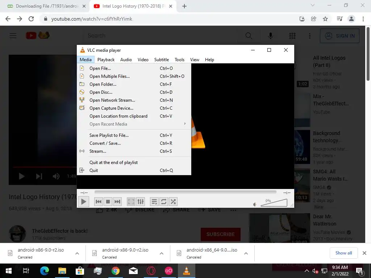Choose Convert / Save... entry

click(x=134, y=143)
